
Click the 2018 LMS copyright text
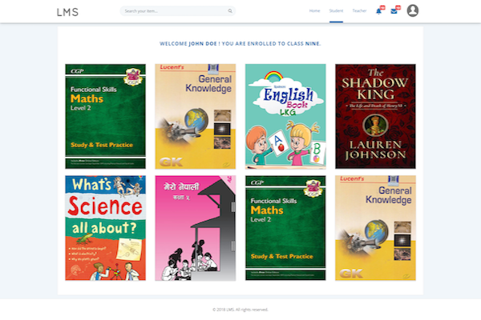240,310
